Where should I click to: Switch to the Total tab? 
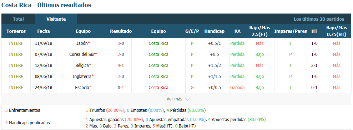click(x=18, y=19)
